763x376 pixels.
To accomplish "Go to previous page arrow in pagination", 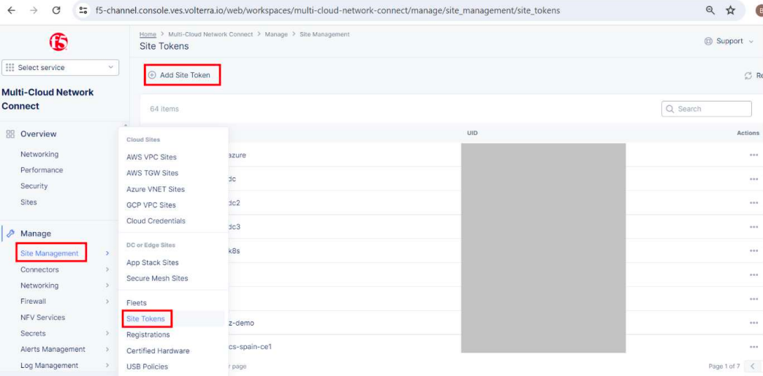I will 752,366.
